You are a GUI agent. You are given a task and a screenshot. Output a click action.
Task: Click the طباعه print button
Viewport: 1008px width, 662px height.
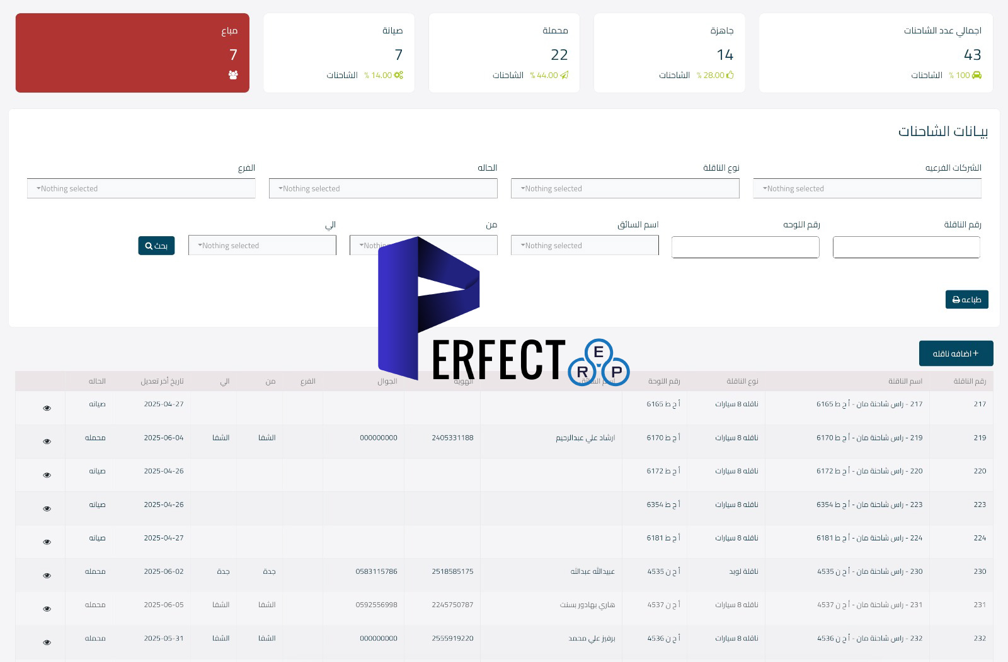click(x=967, y=299)
